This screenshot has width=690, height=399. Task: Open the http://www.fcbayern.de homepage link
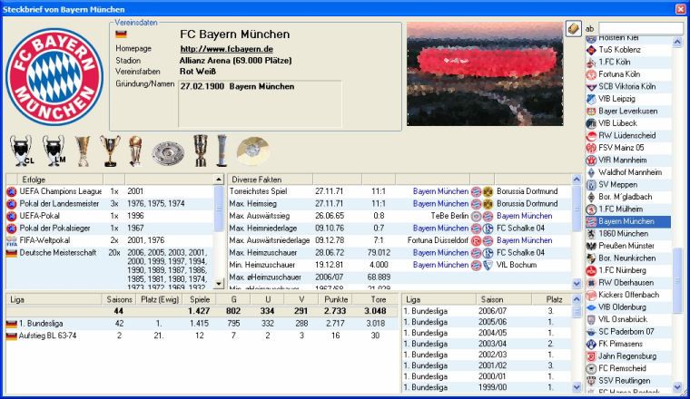point(226,49)
